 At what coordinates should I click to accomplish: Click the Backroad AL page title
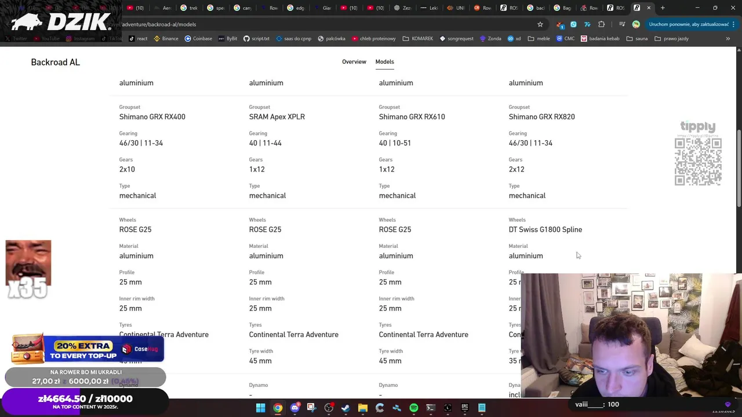[x=55, y=62]
